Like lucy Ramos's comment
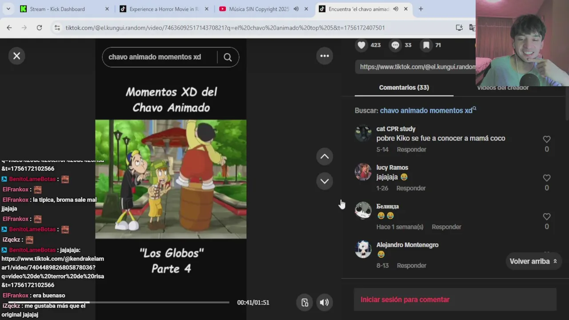The height and width of the screenshot is (320, 569). coord(547,178)
